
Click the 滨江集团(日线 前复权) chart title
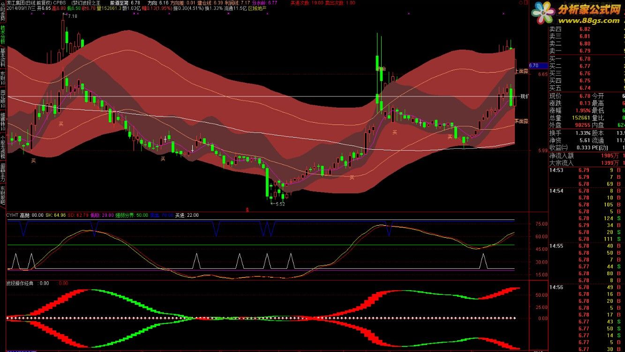point(29,2)
